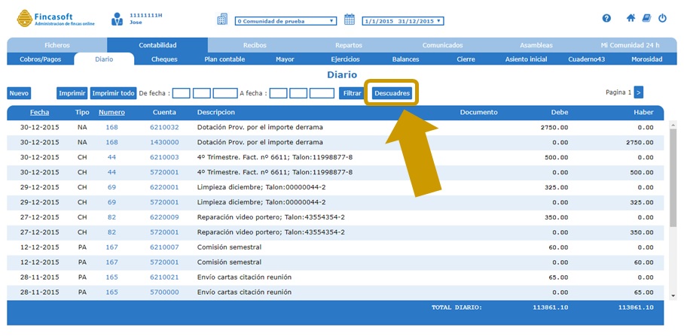Image resolution: width=684 pixels, height=336 pixels.
Task: Open the community selection dropdown
Action: coord(286,21)
